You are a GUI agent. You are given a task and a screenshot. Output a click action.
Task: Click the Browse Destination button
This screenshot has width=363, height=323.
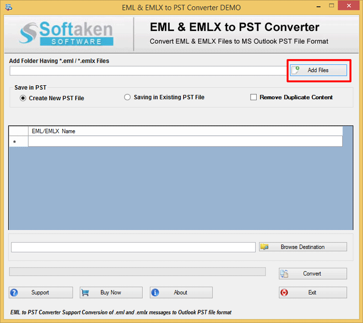pos(303,247)
